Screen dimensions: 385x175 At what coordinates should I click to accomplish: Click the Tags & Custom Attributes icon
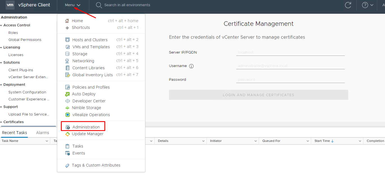click(x=67, y=165)
